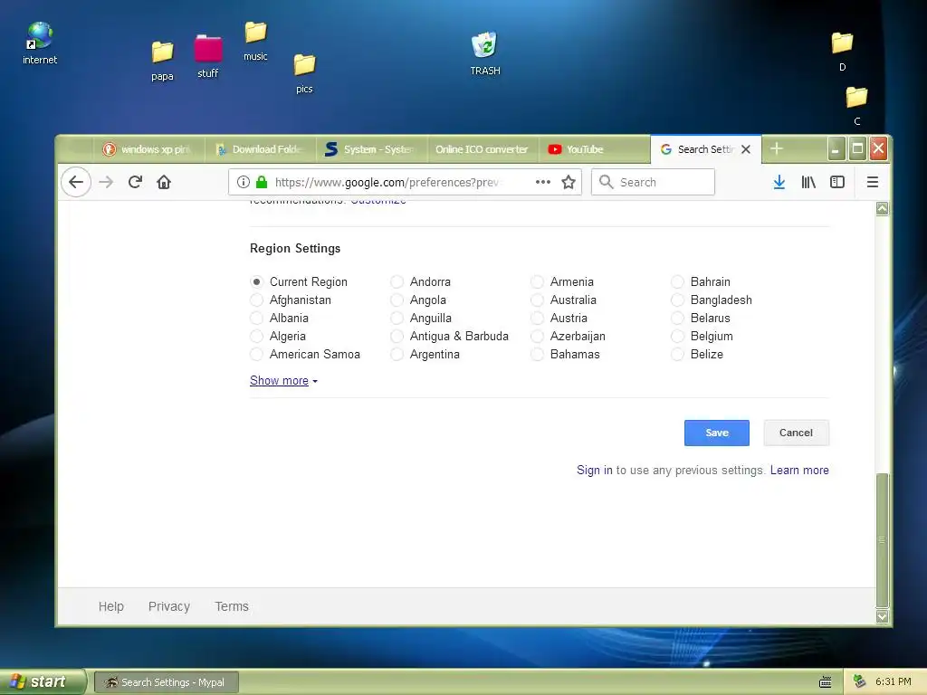This screenshot has height=695, width=927.
Task: Select the music folder on the desktop
Action: tap(255, 42)
